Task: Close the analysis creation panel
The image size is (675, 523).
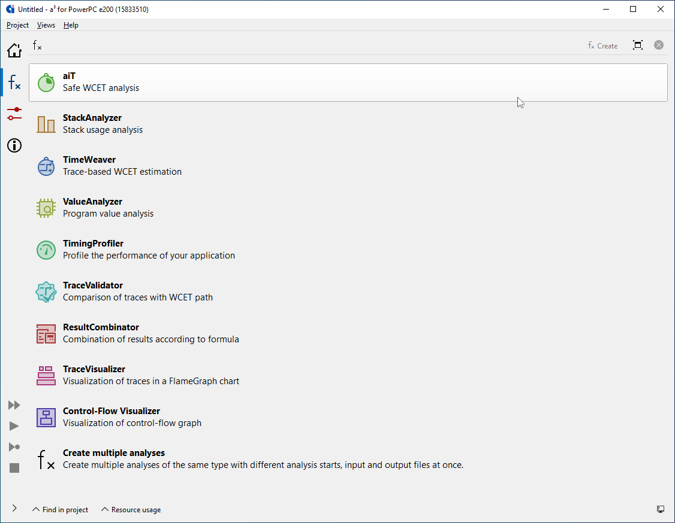Action: click(x=659, y=45)
